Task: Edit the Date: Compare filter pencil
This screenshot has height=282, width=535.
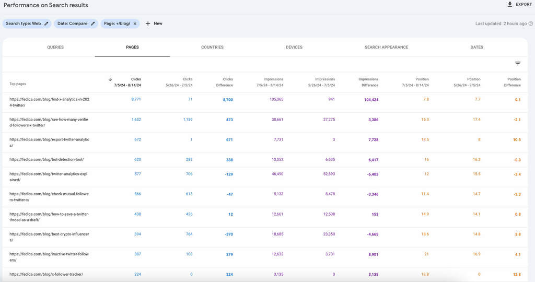Action: [93, 23]
